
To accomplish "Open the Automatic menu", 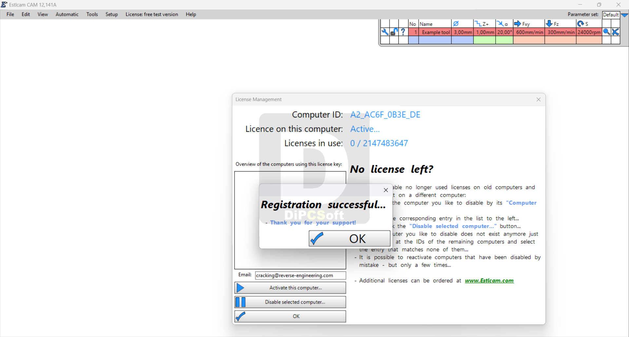I will (x=67, y=14).
